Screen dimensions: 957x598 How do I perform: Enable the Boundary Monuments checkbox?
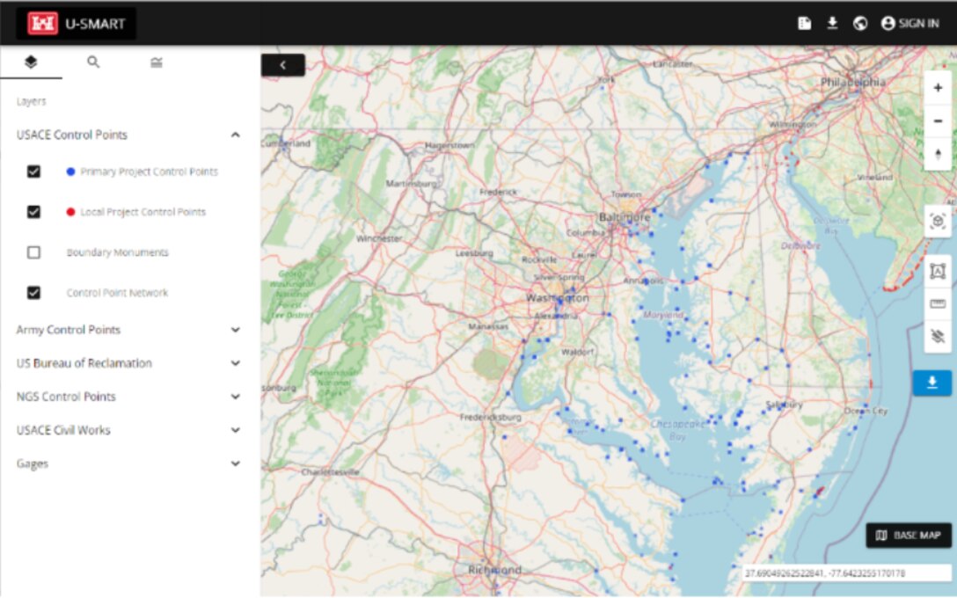pyautogui.click(x=33, y=252)
